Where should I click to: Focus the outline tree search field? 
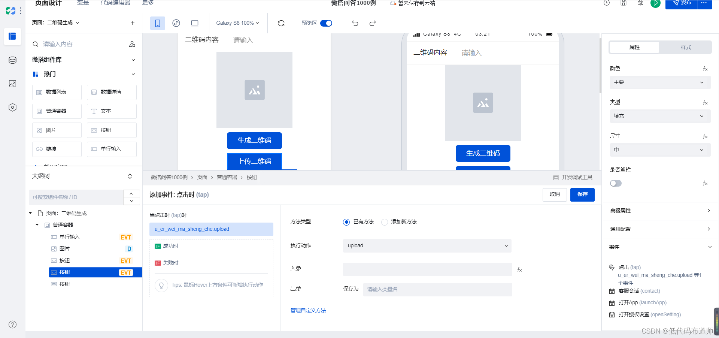pos(76,197)
